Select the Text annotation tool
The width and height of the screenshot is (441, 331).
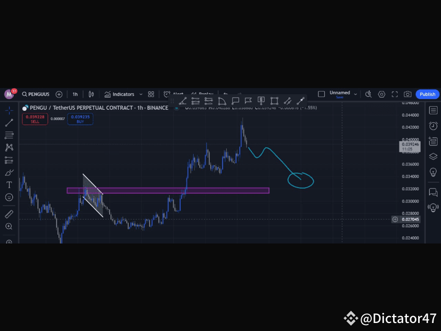[9, 184]
